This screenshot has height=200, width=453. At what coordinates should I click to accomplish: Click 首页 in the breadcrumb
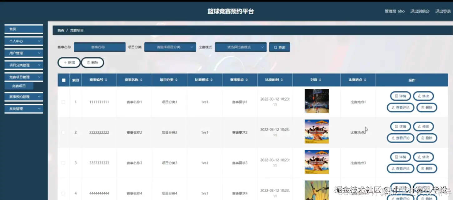[61, 30]
